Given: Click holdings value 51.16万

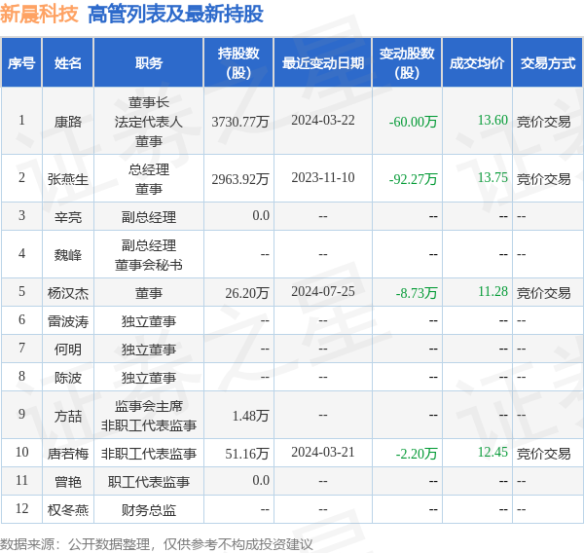Looking at the screenshot, I should coord(247,454).
